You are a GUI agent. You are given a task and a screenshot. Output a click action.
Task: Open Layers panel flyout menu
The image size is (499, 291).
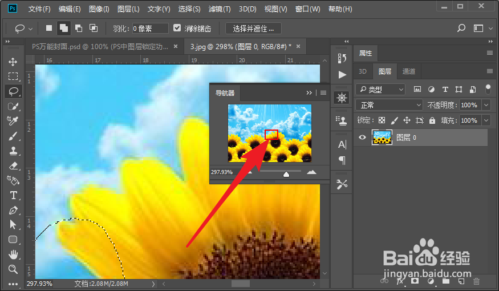490,71
